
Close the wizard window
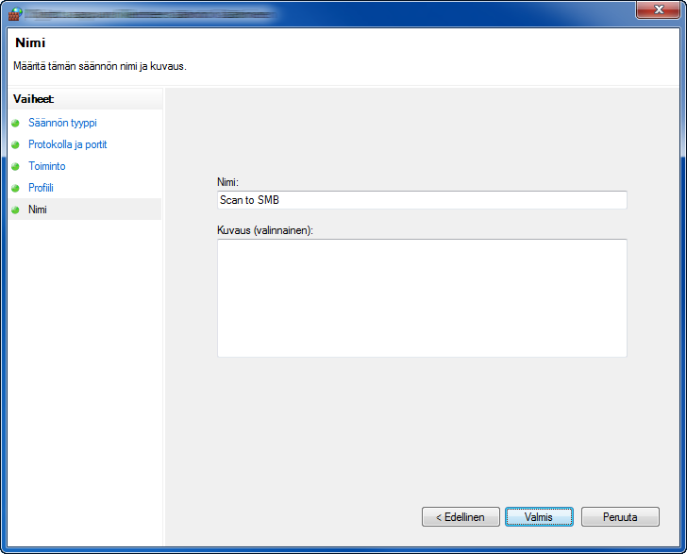658,9
